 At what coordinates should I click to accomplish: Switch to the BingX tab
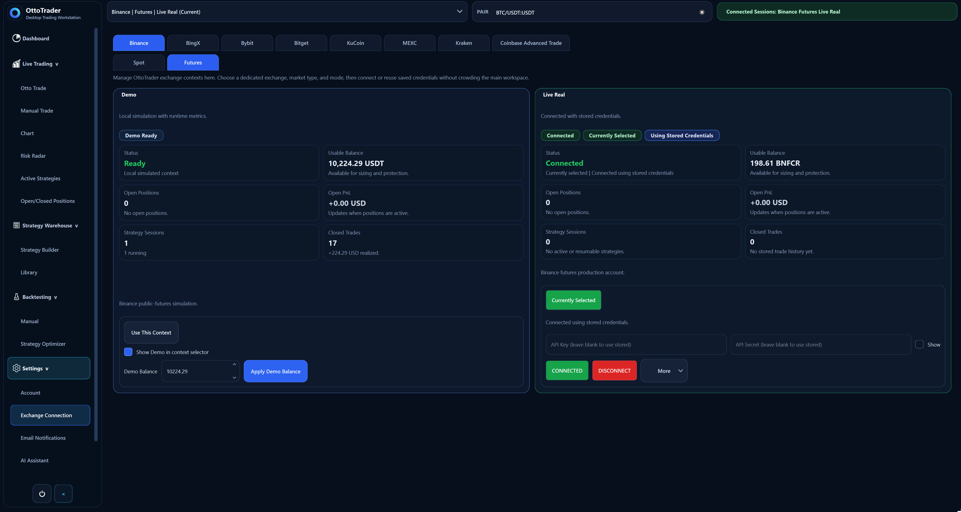click(193, 43)
